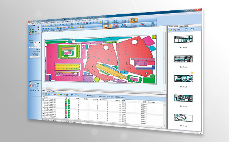Click first small nudge button under rotation field
Viewport: 229px width, 142px height.
(x=30, y=47)
